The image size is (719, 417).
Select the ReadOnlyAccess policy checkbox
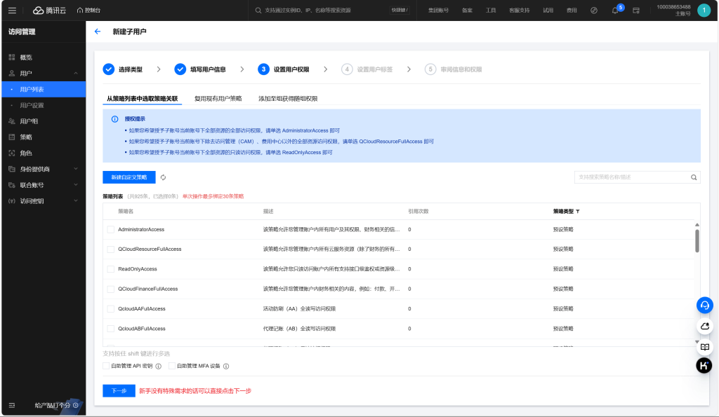(x=110, y=269)
